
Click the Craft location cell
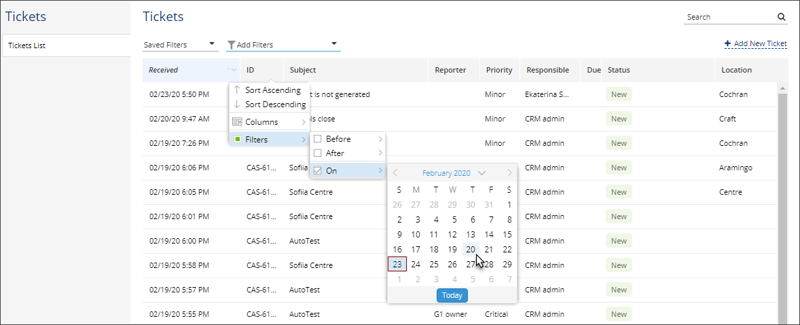[727, 119]
